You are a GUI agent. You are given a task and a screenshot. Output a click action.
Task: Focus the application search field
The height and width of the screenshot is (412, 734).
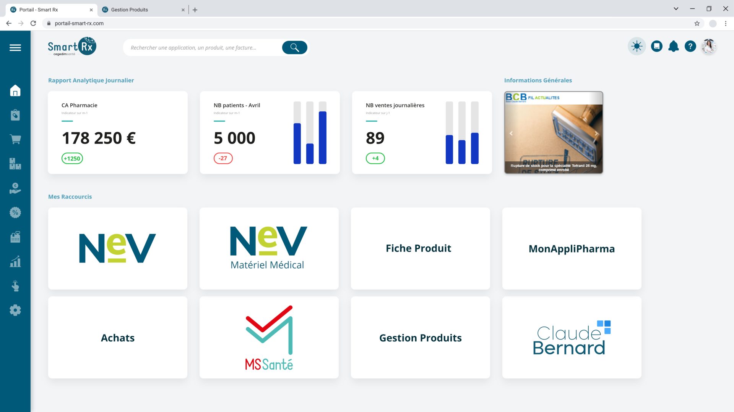203,48
